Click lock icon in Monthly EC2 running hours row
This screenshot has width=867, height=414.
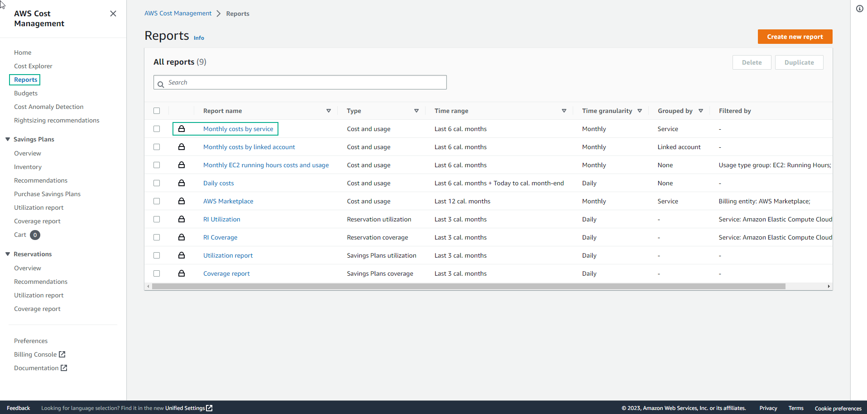(182, 165)
